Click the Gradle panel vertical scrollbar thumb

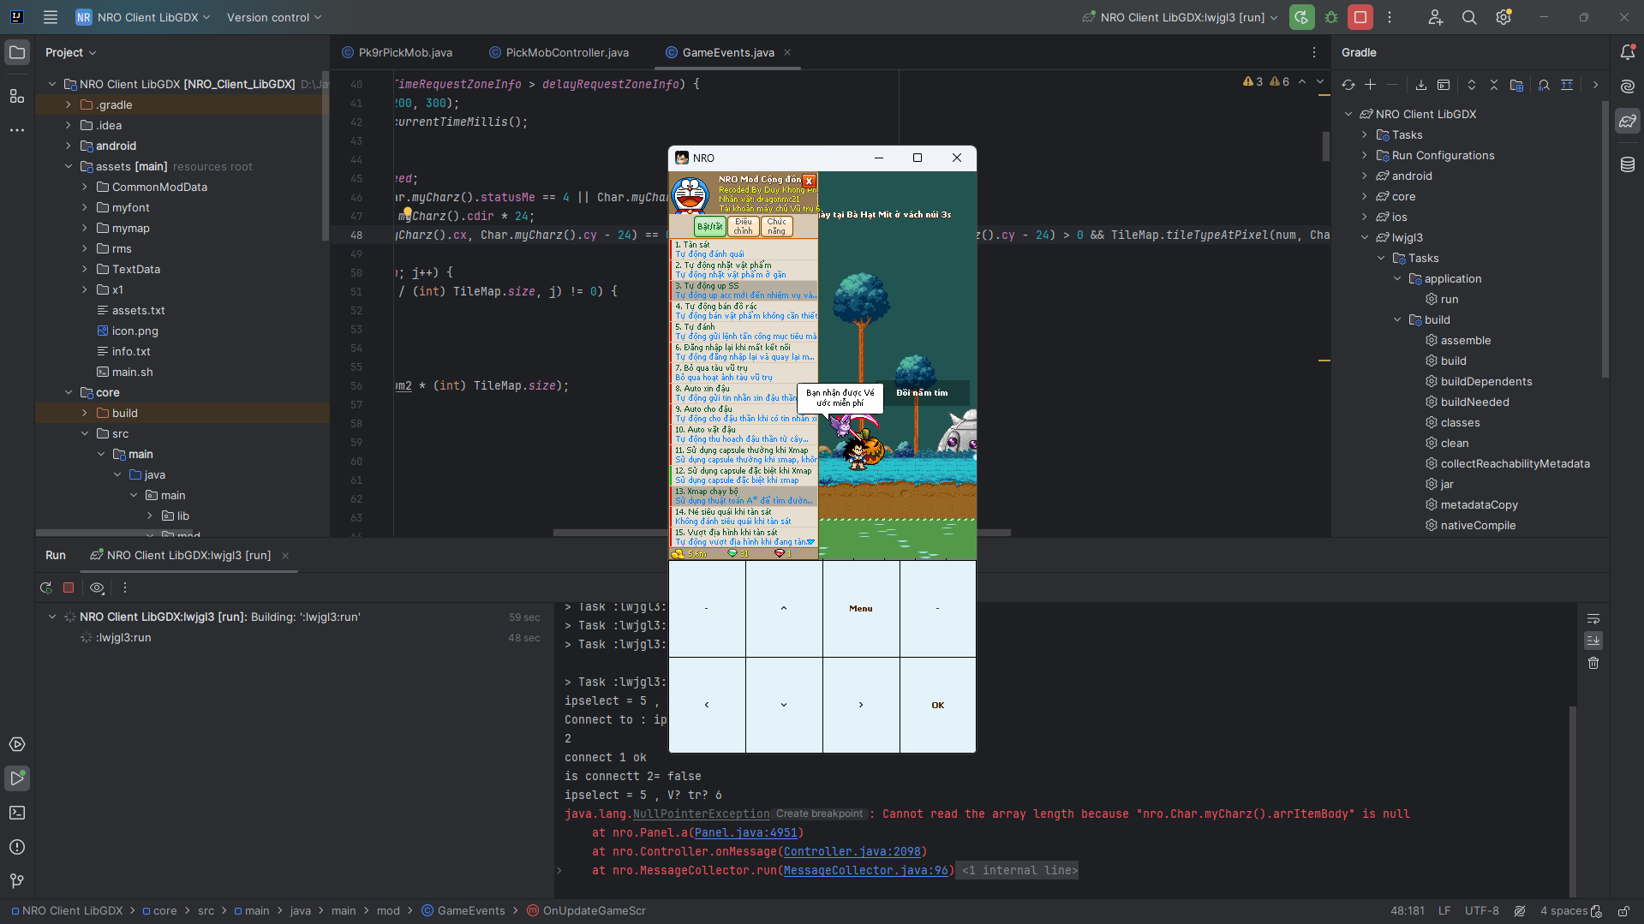point(1605,238)
